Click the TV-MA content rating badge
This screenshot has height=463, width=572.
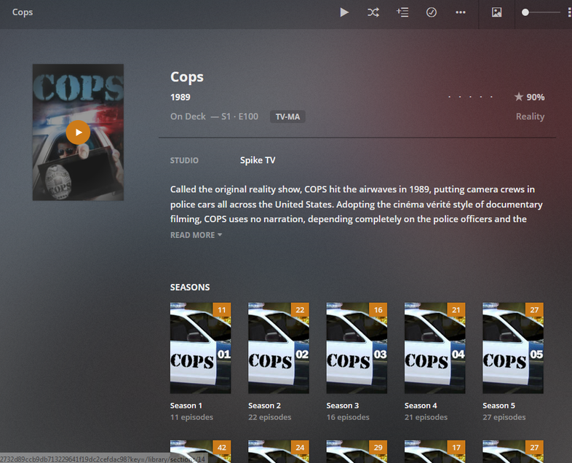(287, 116)
